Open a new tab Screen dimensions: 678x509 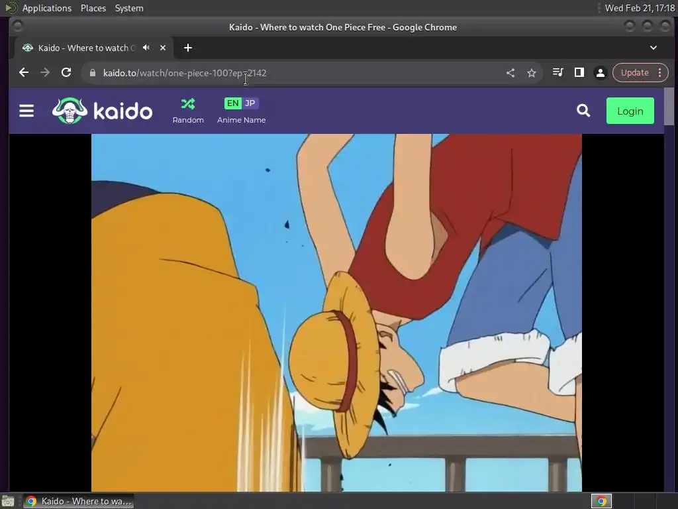pyautogui.click(x=187, y=48)
